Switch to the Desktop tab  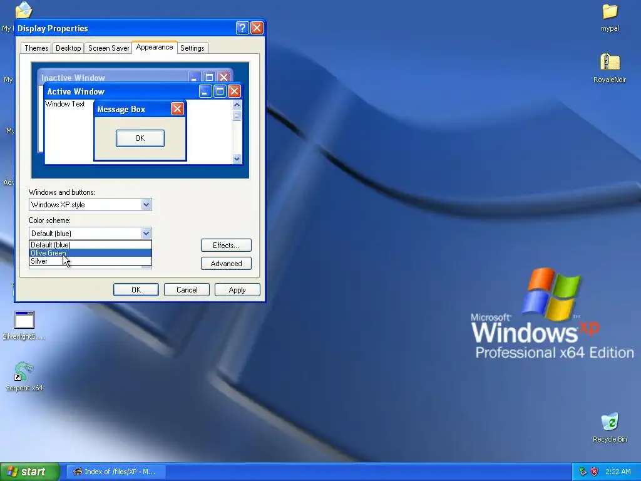tap(68, 48)
